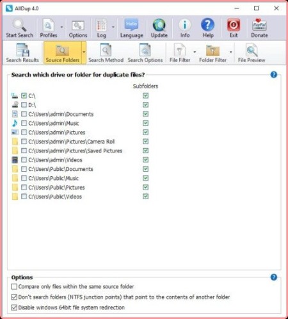Check the C:\Users\Public\Documents checkbox

[24, 169]
